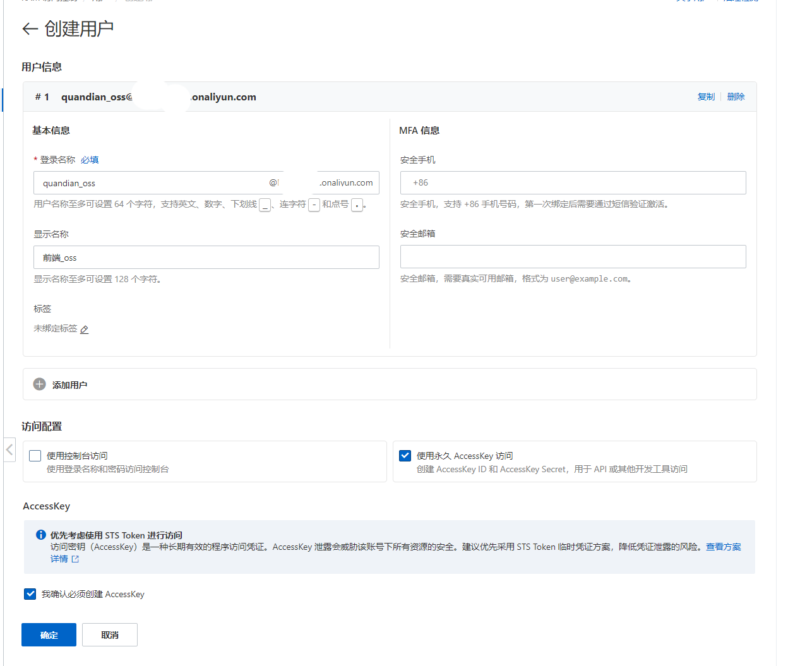
Task: Click the info icon in the STS Token notice
Action: click(41, 535)
